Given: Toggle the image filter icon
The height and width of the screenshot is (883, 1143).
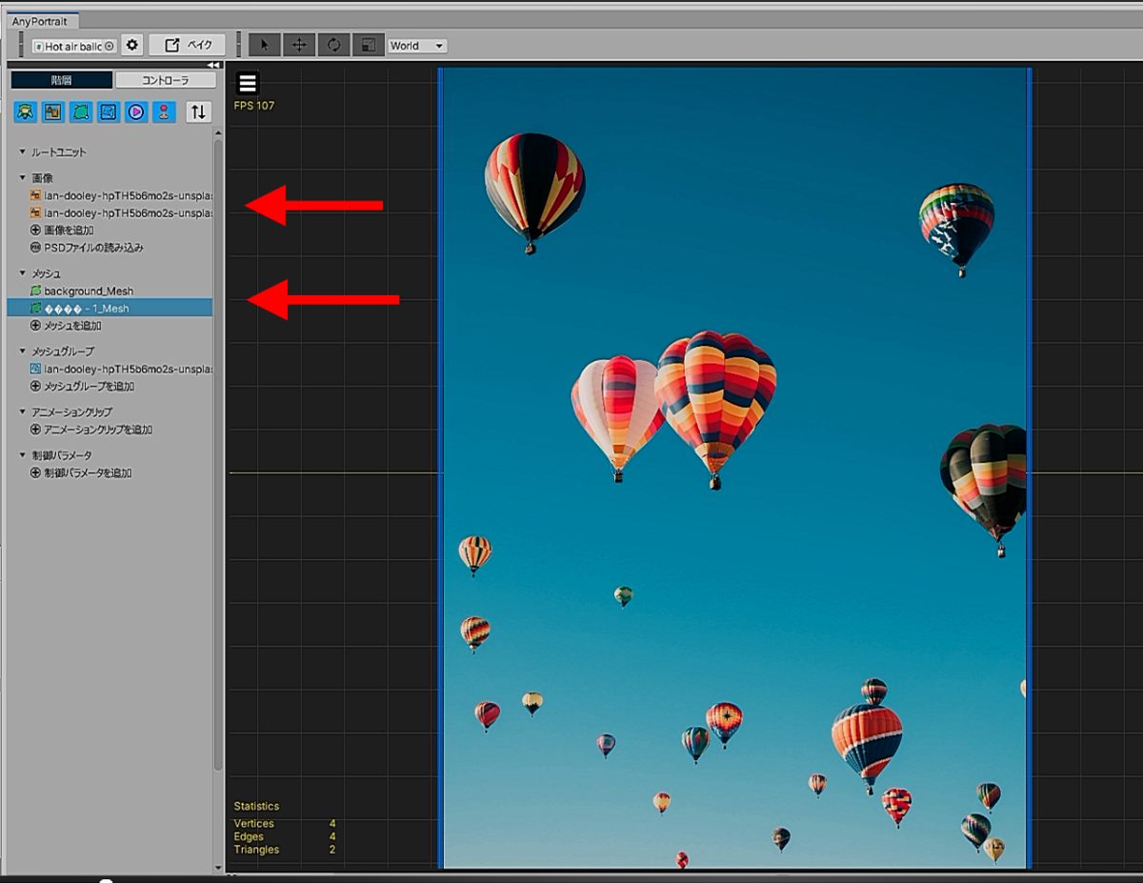Looking at the screenshot, I should click(x=53, y=111).
